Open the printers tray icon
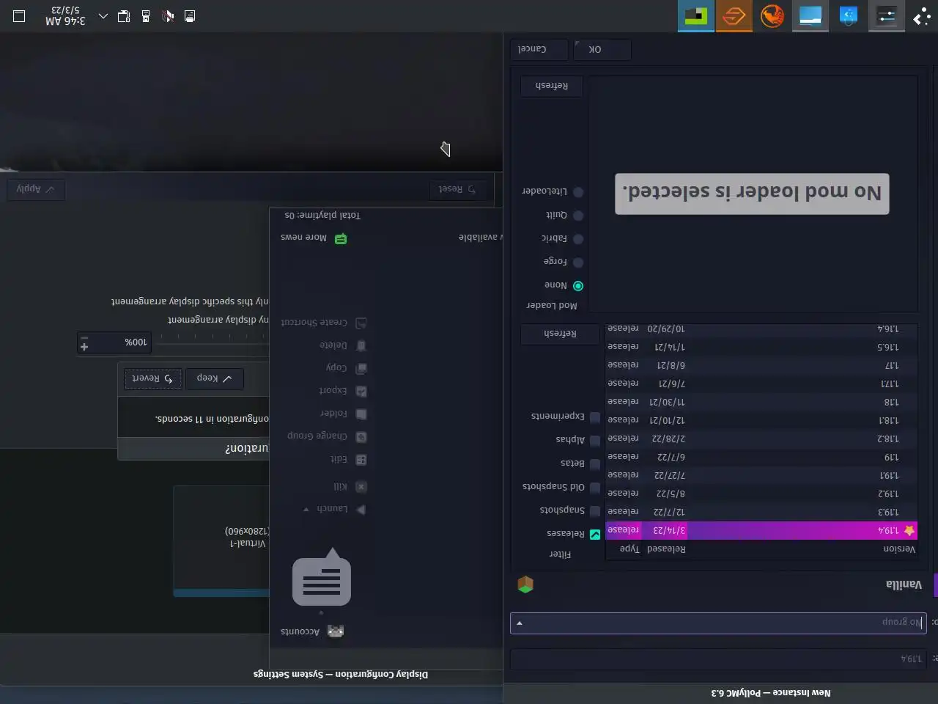The image size is (938, 704). [x=190, y=16]
